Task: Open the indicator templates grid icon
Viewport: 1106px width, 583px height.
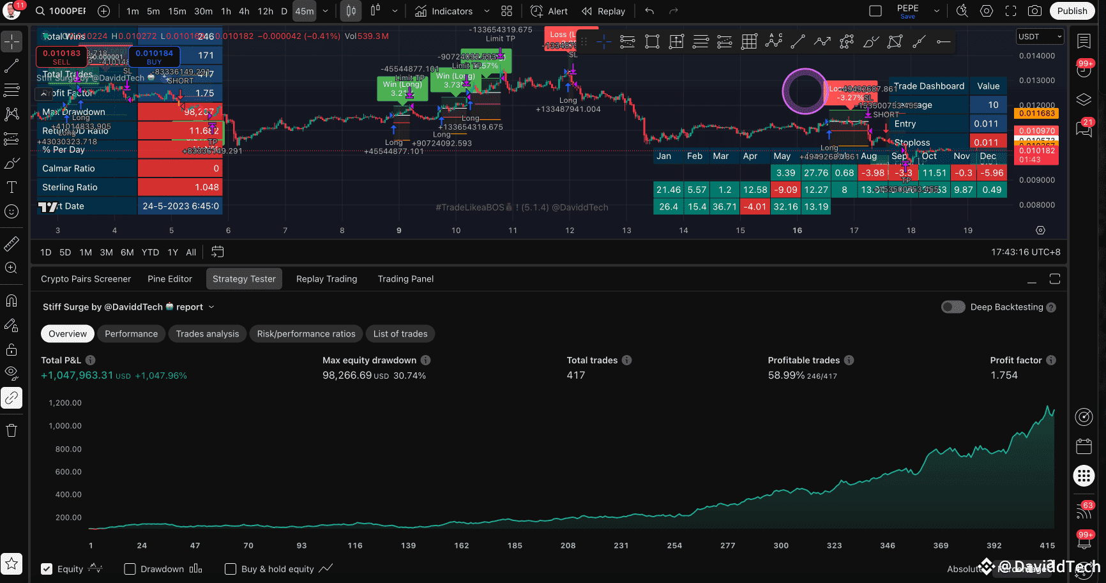Action: [507, 11]
